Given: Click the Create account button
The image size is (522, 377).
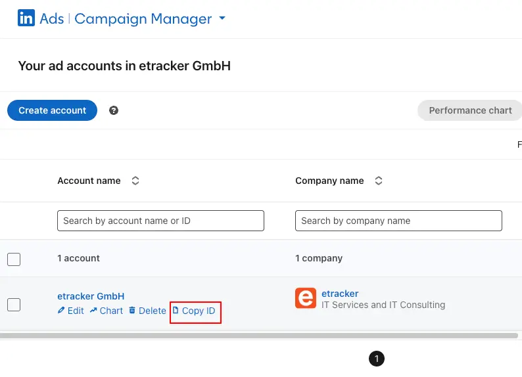Looking at the screenshot, I should [x=52, y=110].
